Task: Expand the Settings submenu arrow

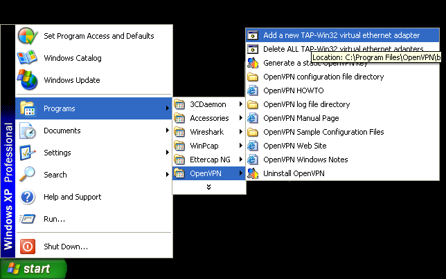Action: [x=168, y=153]
